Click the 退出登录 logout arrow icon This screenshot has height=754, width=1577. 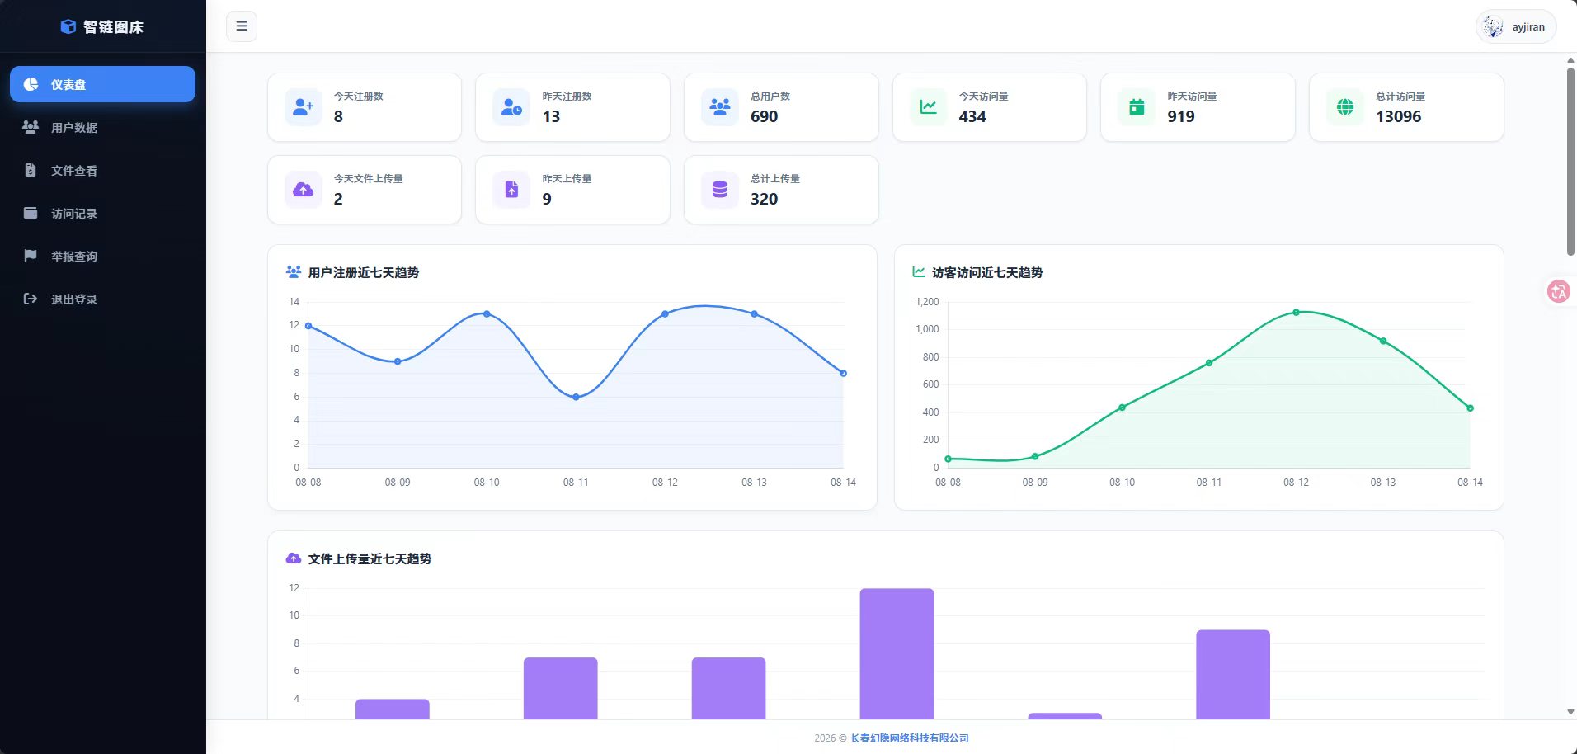[31, 299]
